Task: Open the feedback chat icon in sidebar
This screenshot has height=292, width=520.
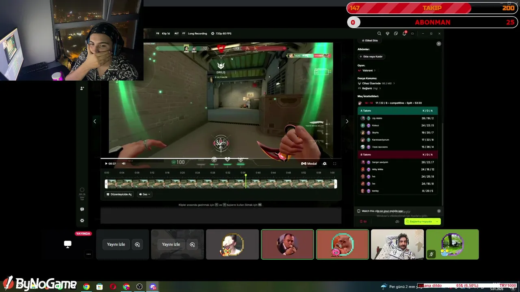Action: coord(82,209)
